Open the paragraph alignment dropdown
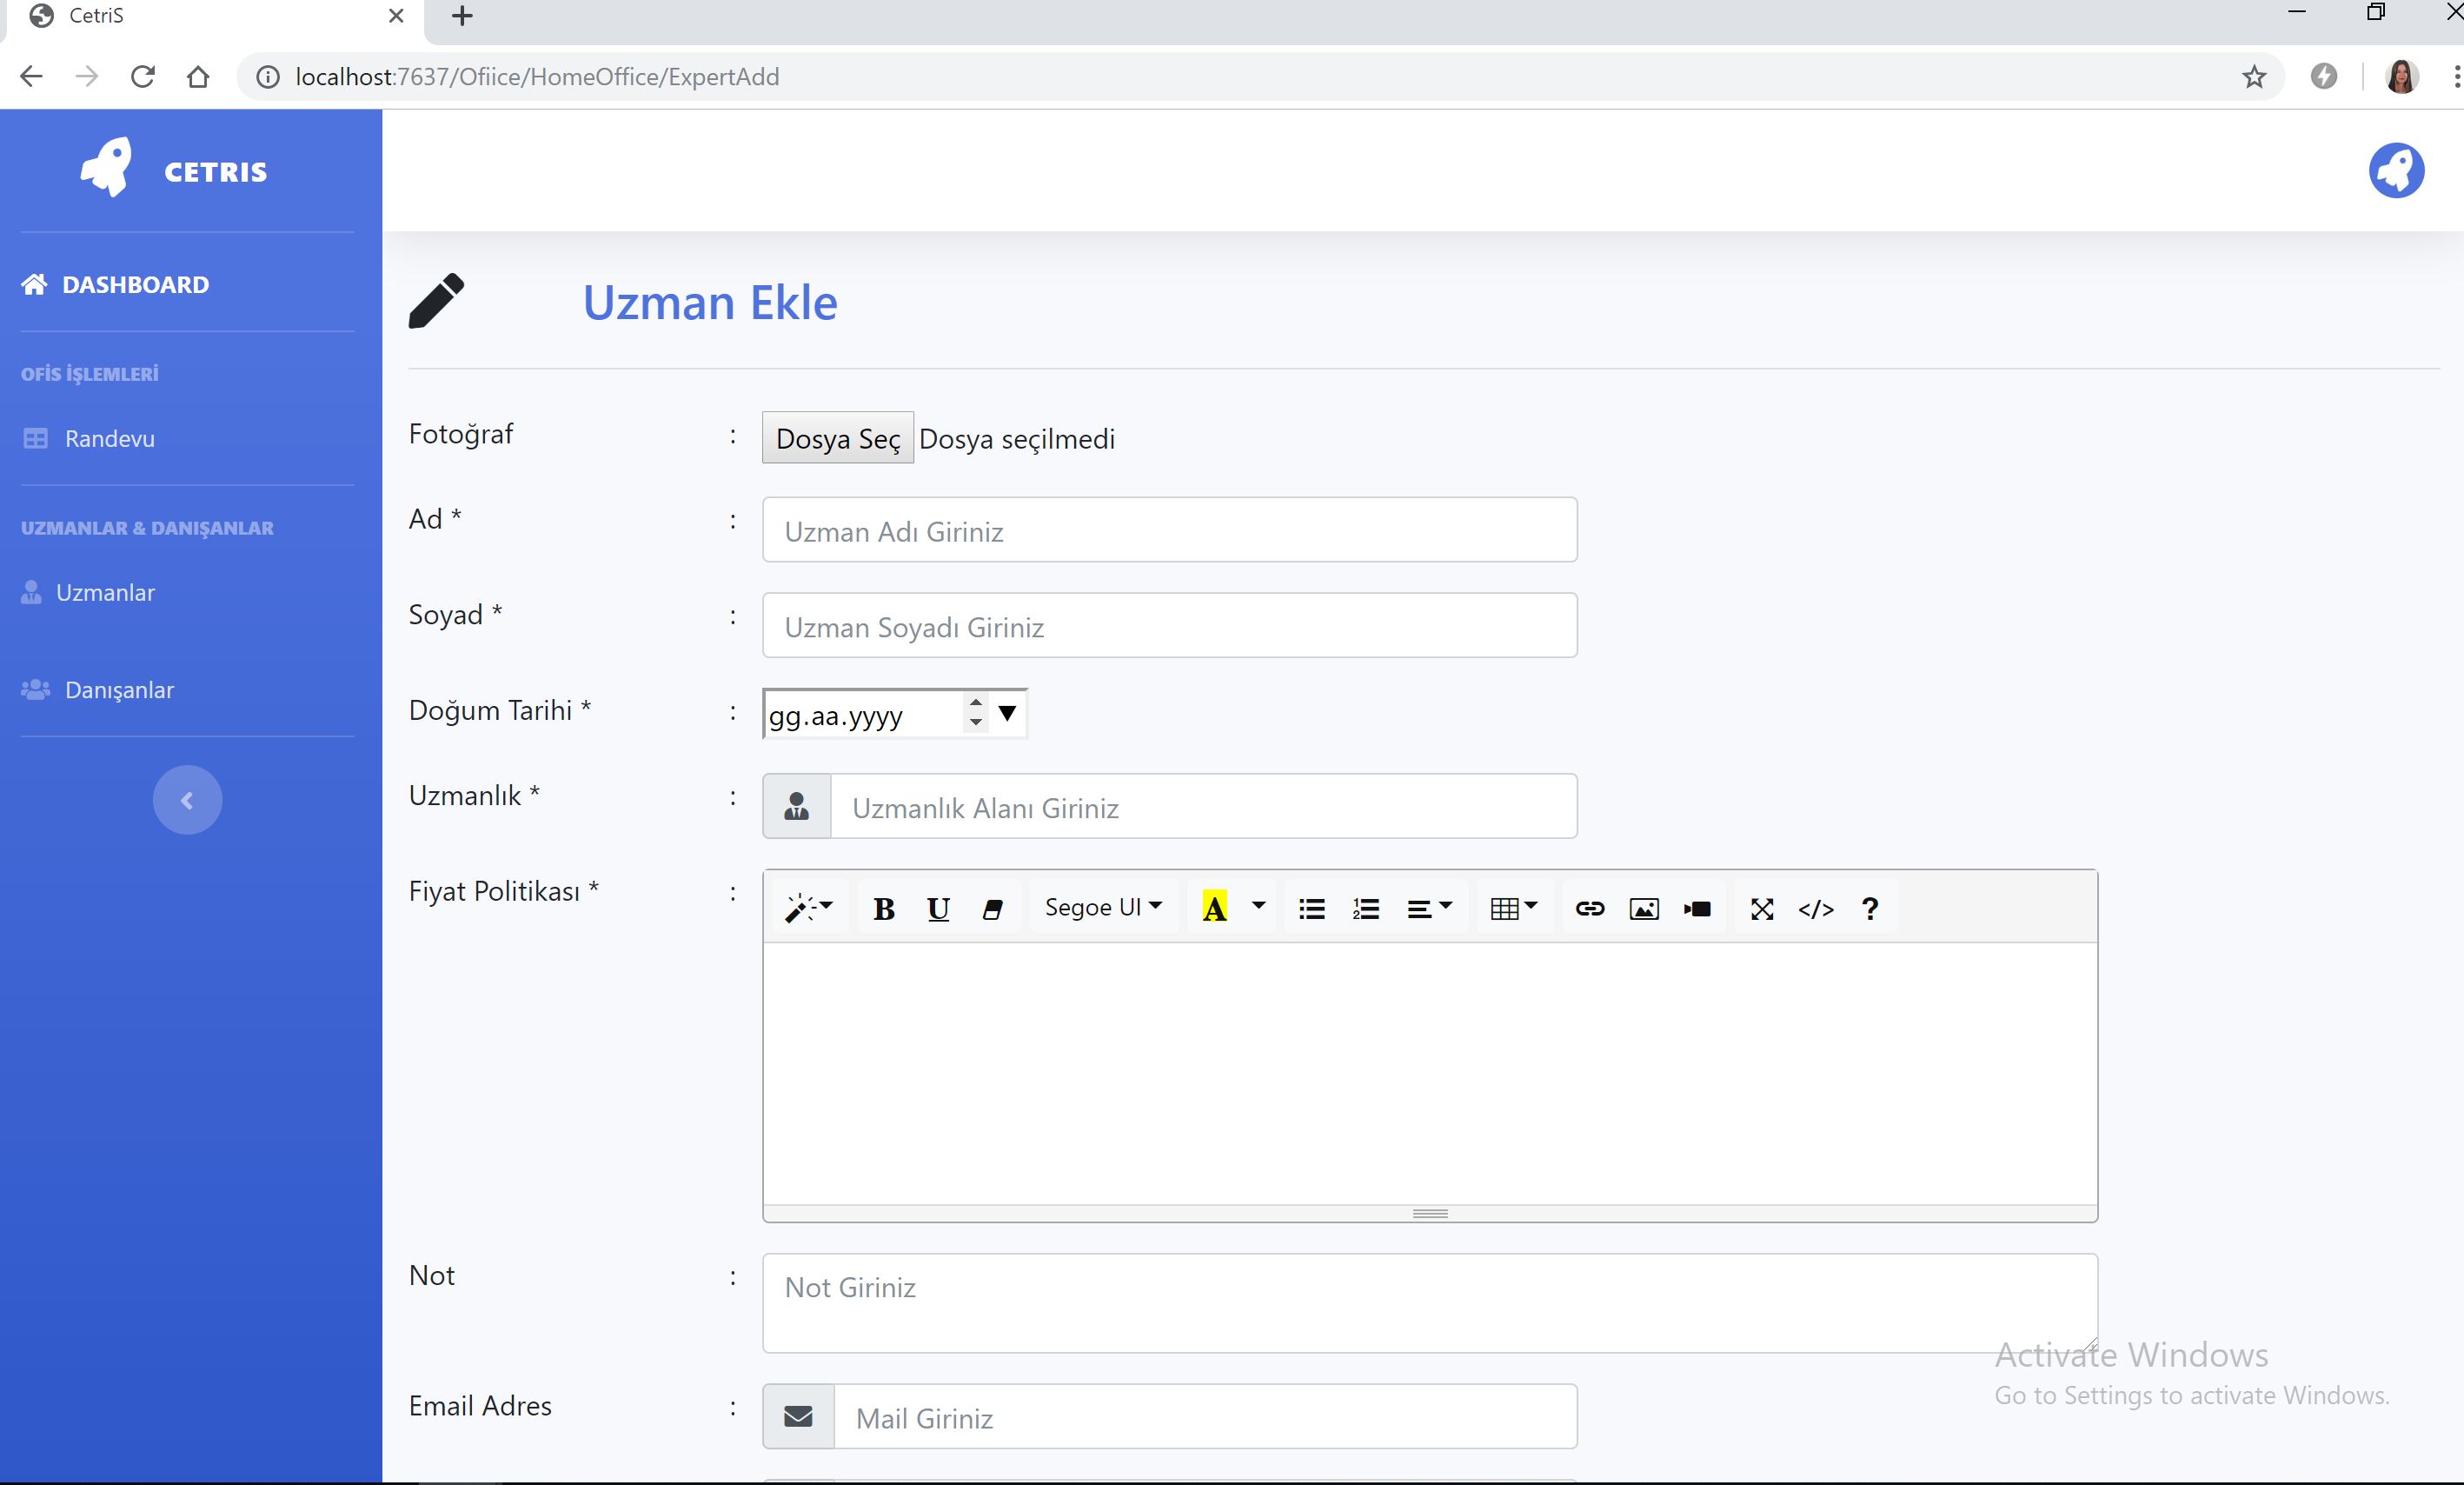This screenshot has height=1485, width=2464. pyautogui.click(x=1430, y=908)
